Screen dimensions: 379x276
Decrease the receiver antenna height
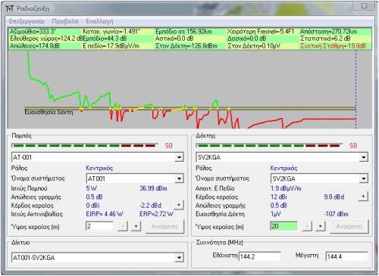[307, 226]
